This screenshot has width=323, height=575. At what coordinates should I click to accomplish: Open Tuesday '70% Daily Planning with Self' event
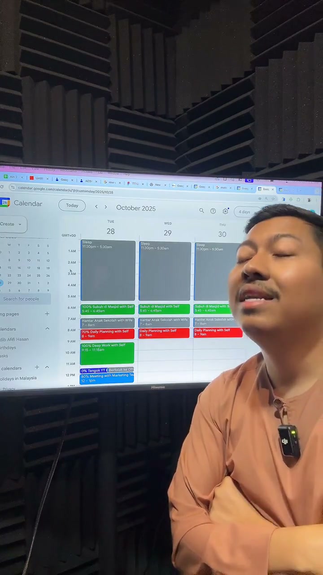pyautogui.click(x=107, y=333)
